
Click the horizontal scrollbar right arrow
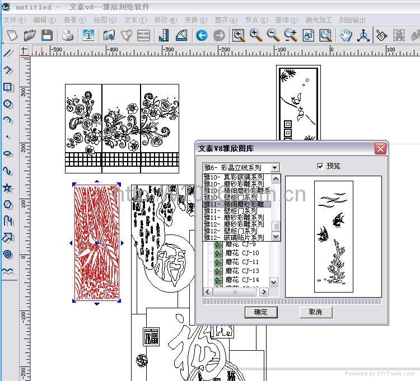pos(264,291)
